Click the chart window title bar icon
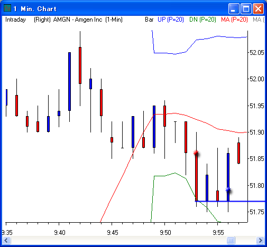 click(7, 8)
